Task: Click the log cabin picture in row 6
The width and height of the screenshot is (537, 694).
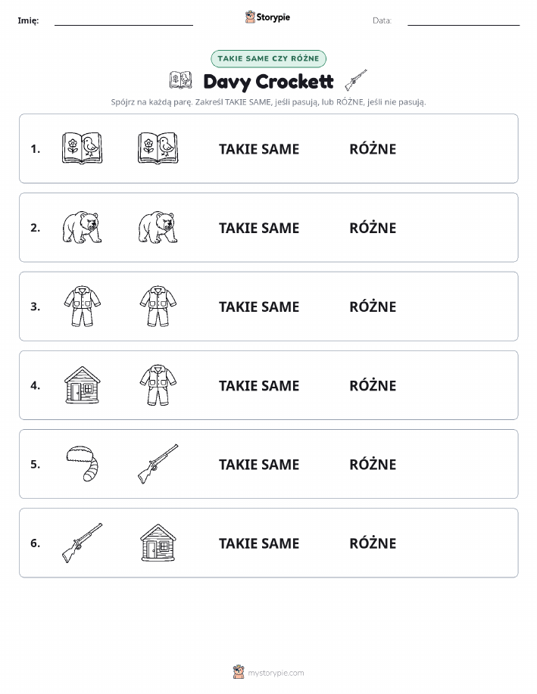Action: 158,543
